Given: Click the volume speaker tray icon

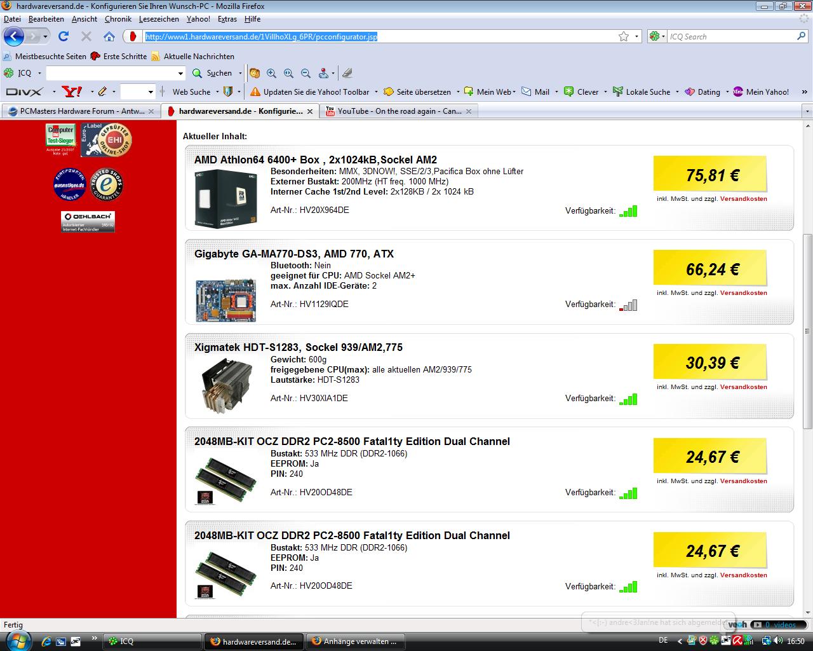Looking at the screenshot, I should tap(779, 641).
